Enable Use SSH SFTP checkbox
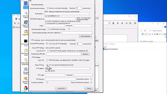The image size is (167, 94). pos(48,51)
